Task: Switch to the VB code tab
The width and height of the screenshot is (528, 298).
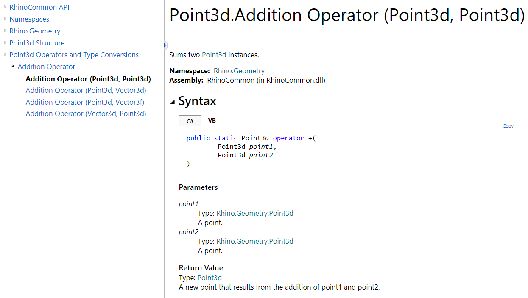Action: pyautogui.click(x=212, y=121)
